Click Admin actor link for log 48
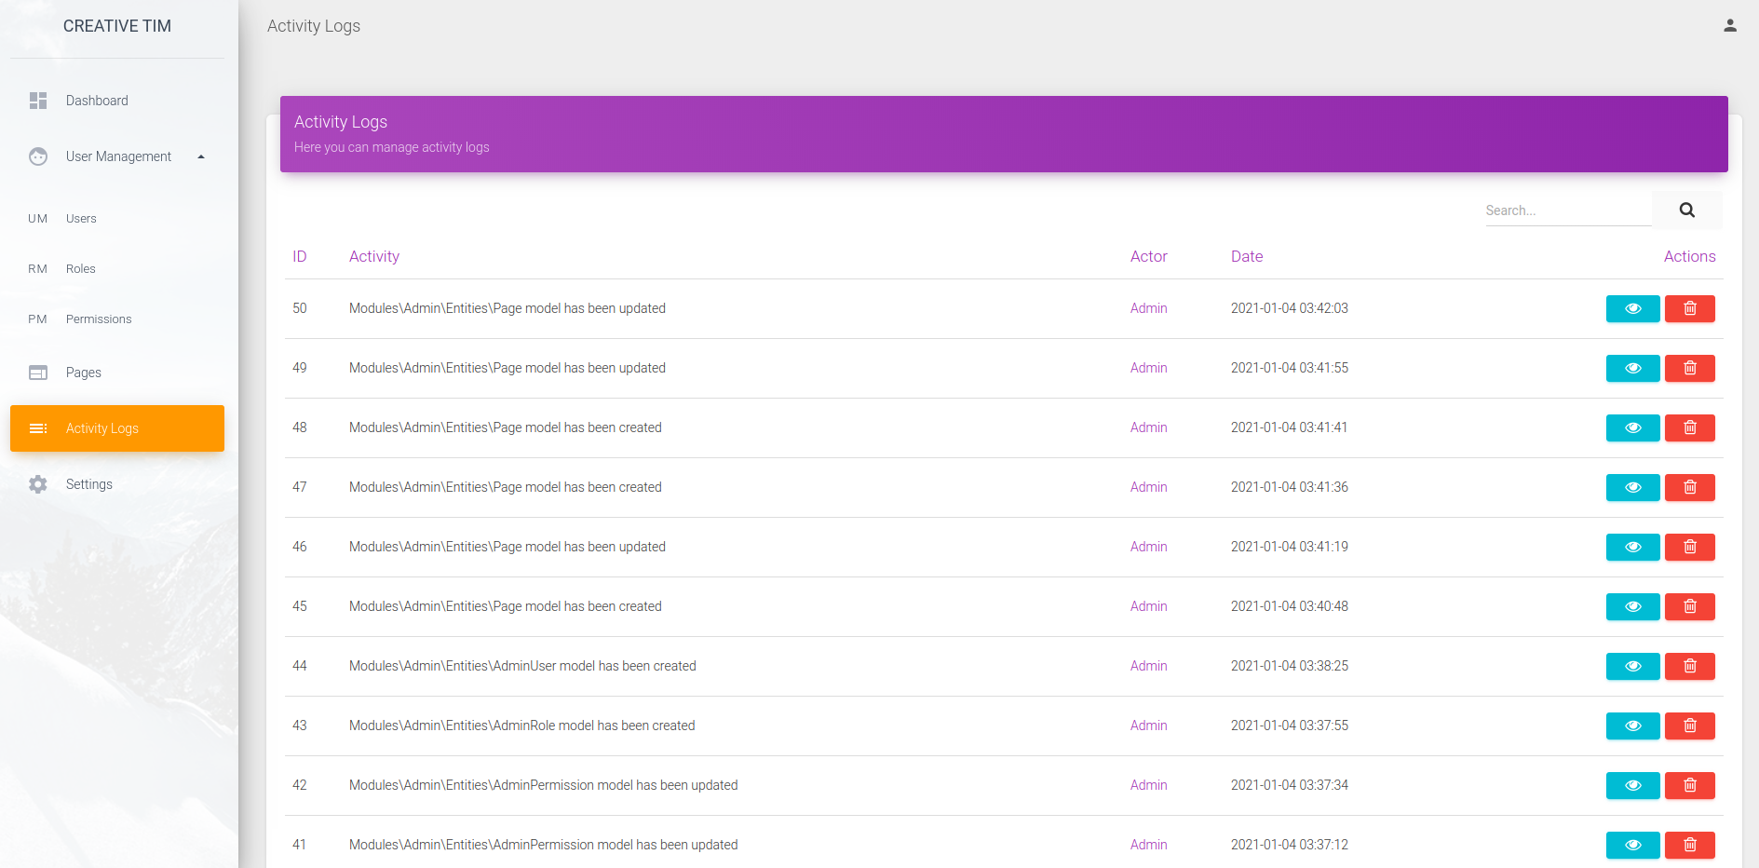The width and height of the screenshot is (1759, 868). 1148,427
